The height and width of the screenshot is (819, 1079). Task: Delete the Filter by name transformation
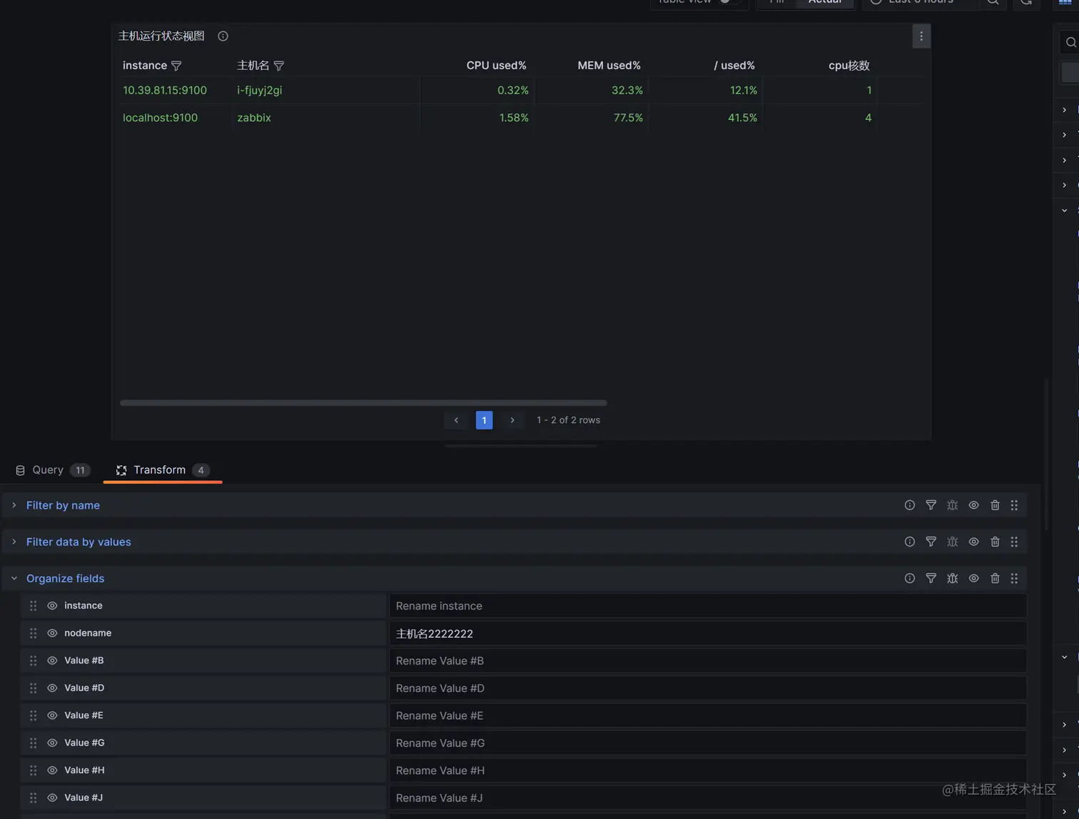point(995,505)
